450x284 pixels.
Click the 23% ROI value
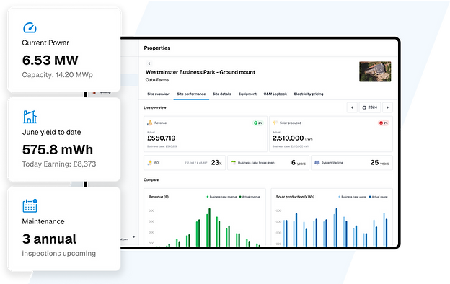216,163
